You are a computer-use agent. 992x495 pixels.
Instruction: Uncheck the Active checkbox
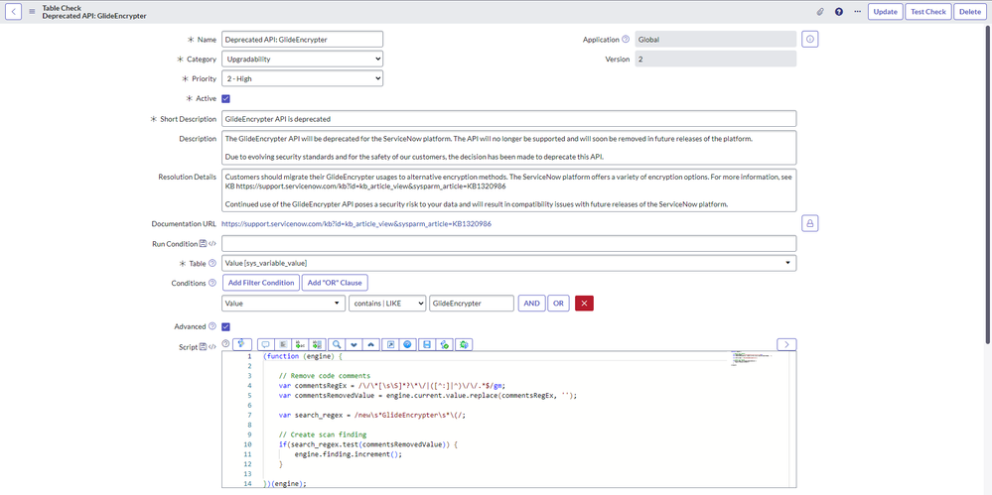pos(225,98)
